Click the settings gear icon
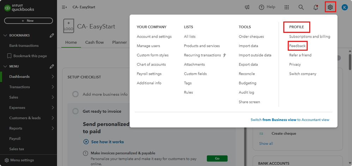 pos(330,7)
